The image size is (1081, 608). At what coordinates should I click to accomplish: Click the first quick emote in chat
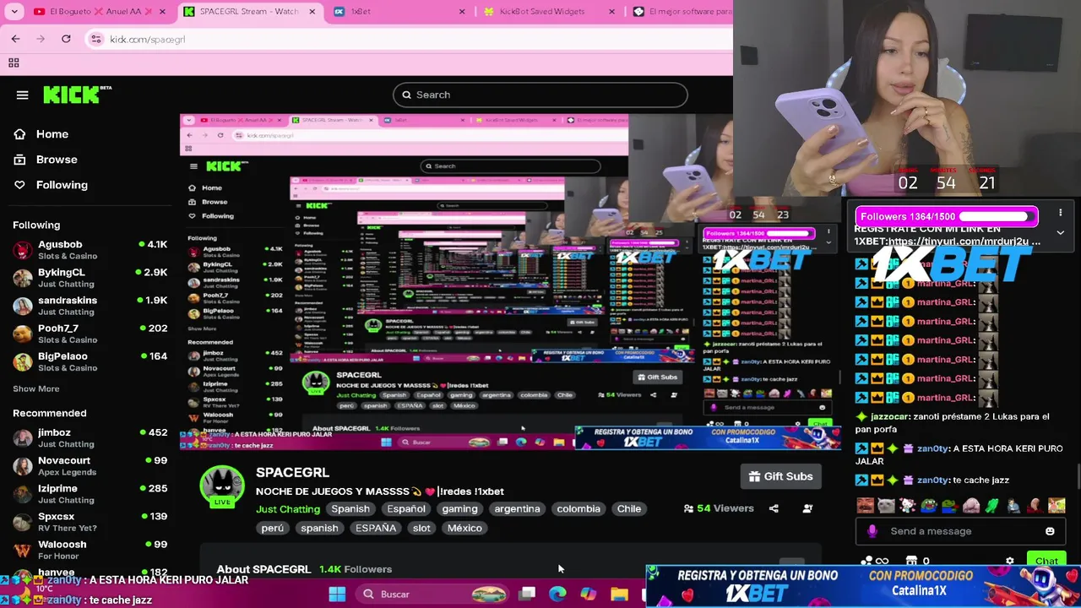click(x=865, y=506)
